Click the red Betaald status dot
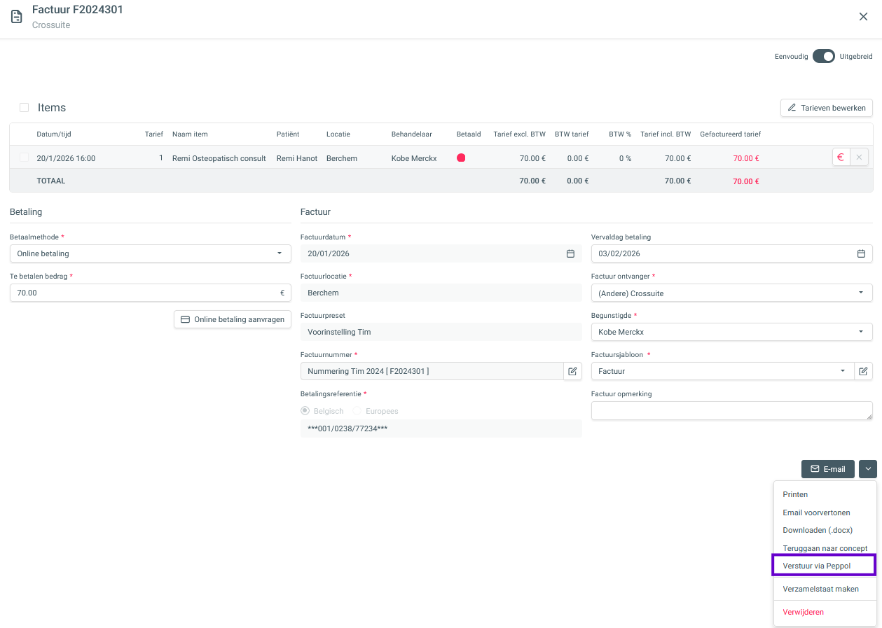Image resolution: width=882 pixels, height=628 pixels. [x=461, y=158]
